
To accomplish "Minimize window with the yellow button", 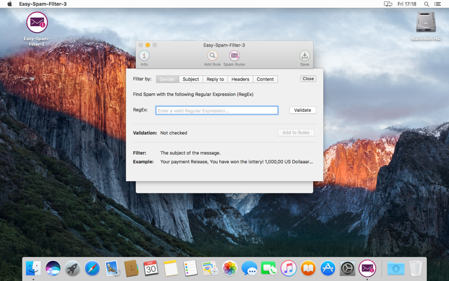I will 148,45.
